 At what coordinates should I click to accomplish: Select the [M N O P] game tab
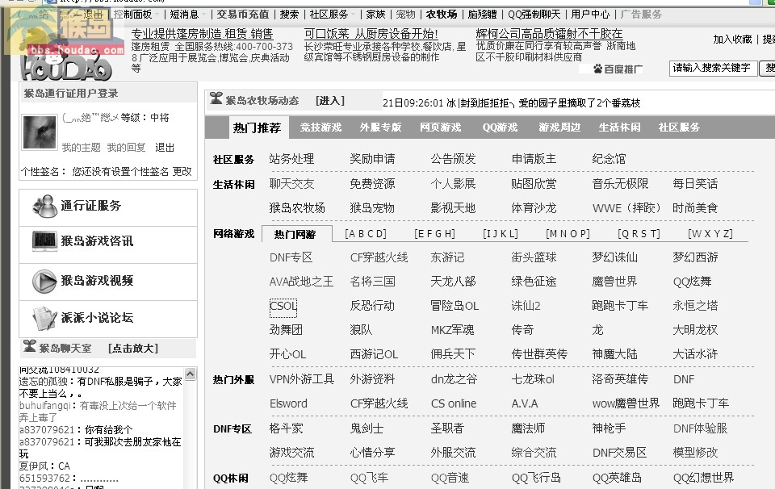click(568, 234)
